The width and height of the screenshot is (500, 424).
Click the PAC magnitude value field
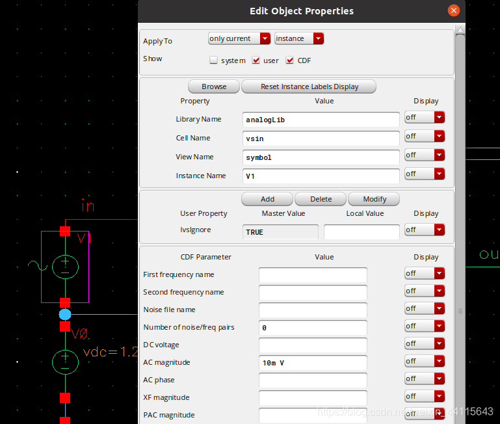313,415
